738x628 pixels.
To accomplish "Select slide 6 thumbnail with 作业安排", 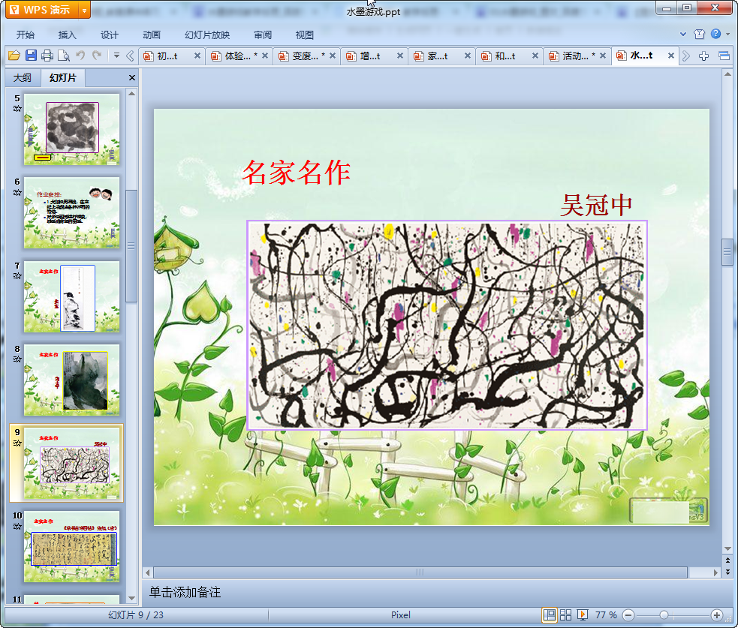I will click(x=72, y=212).
